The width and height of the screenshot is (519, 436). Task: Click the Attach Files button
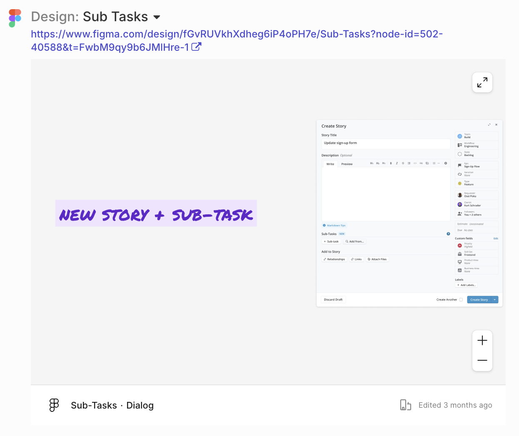point(377,259)
